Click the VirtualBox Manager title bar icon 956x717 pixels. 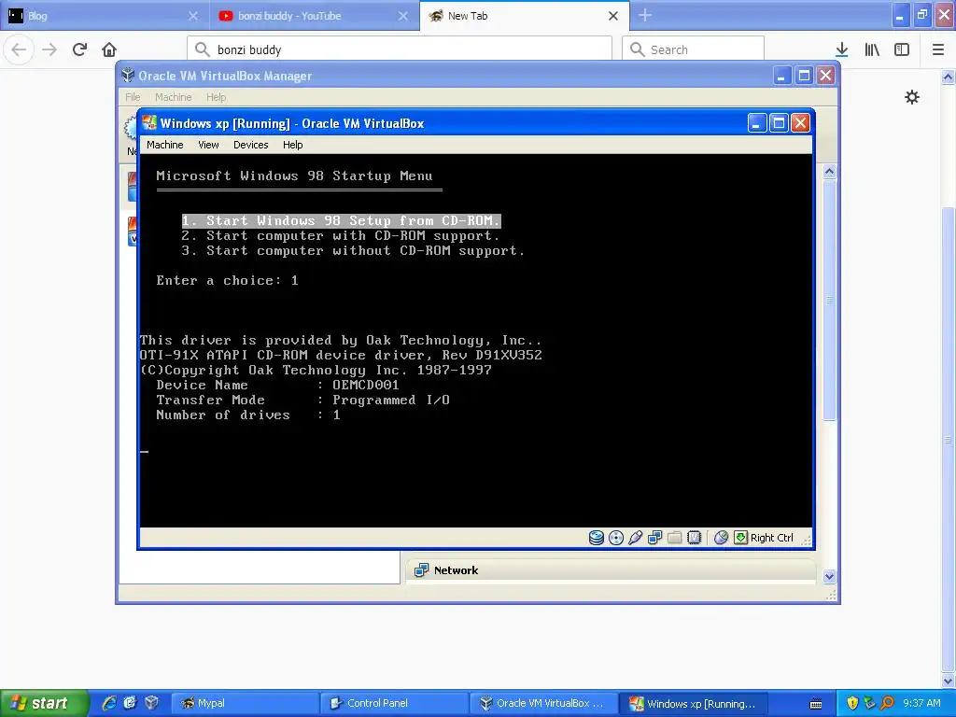pos(128,75)
